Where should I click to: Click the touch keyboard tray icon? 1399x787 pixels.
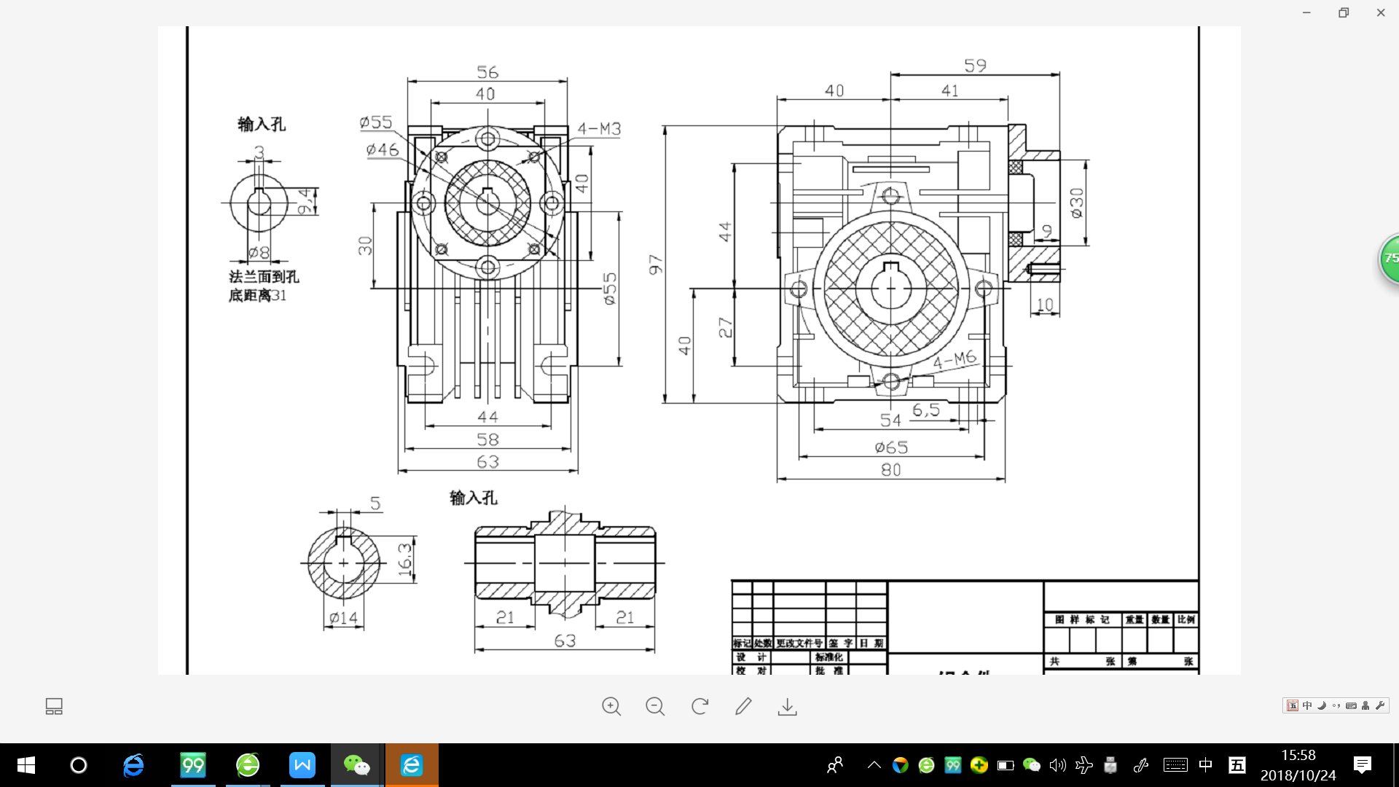pyautogui.click(x=1175, y=765)
